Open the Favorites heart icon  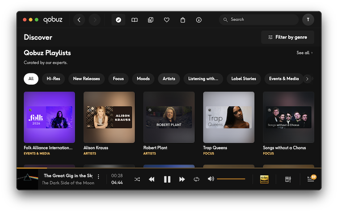coord(166,20)
